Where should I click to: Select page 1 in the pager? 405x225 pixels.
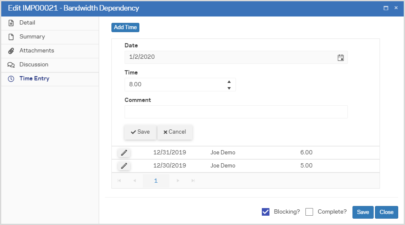[x=156, y=181]
